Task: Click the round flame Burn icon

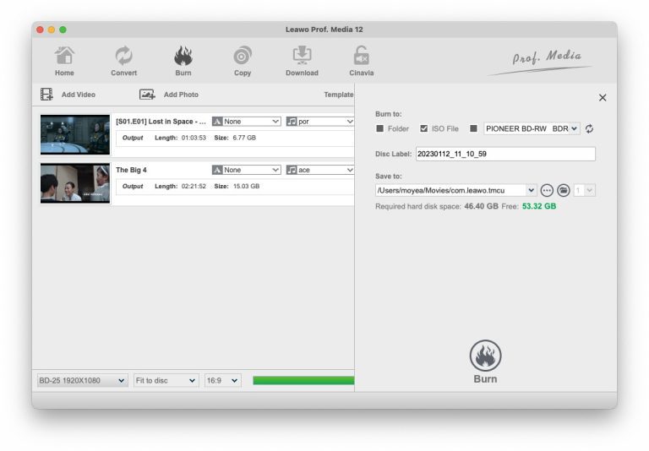Action: point(485,356)
